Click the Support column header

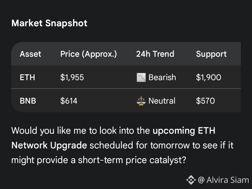click(211, 54)
